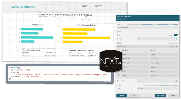This screenshot has height=99, width=181.
Task: Add a new database field
Action: pyautogui.click(x=172, y=46)
